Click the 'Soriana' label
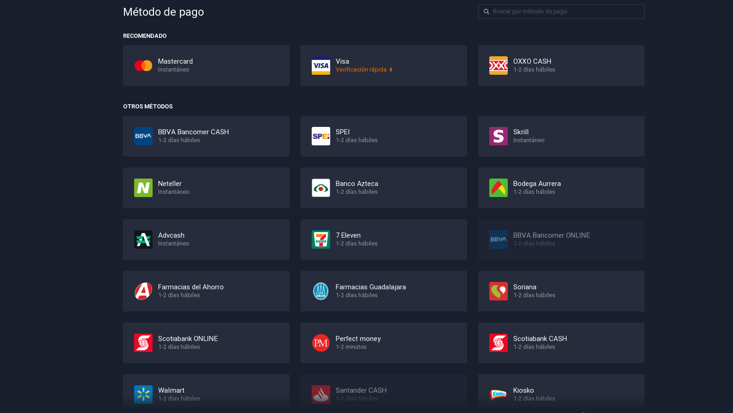This screenshot has width=733, height=413. [525, 287]
